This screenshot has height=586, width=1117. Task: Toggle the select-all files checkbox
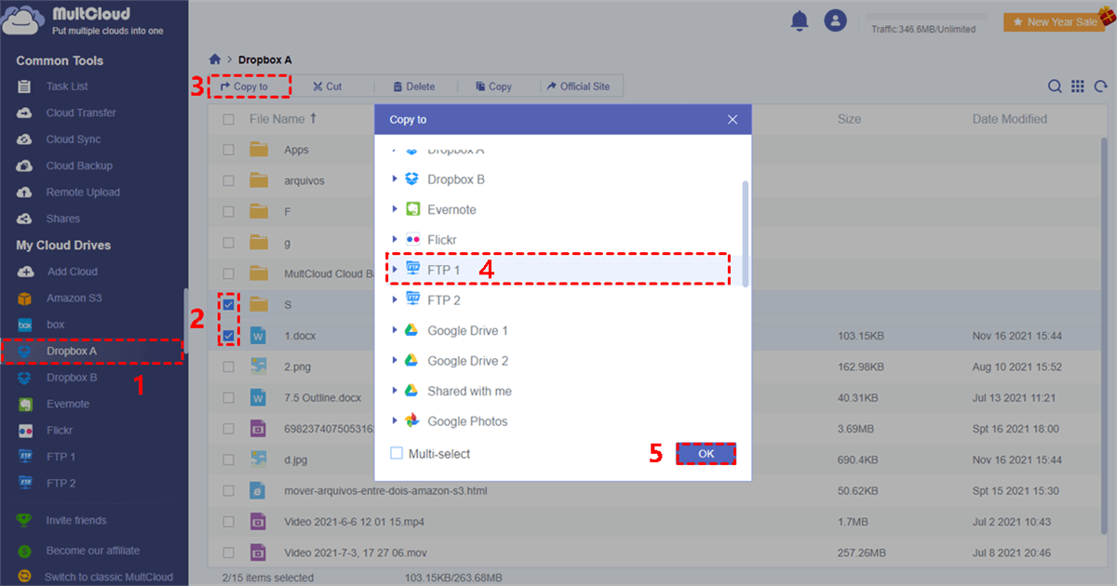point(229,119)
